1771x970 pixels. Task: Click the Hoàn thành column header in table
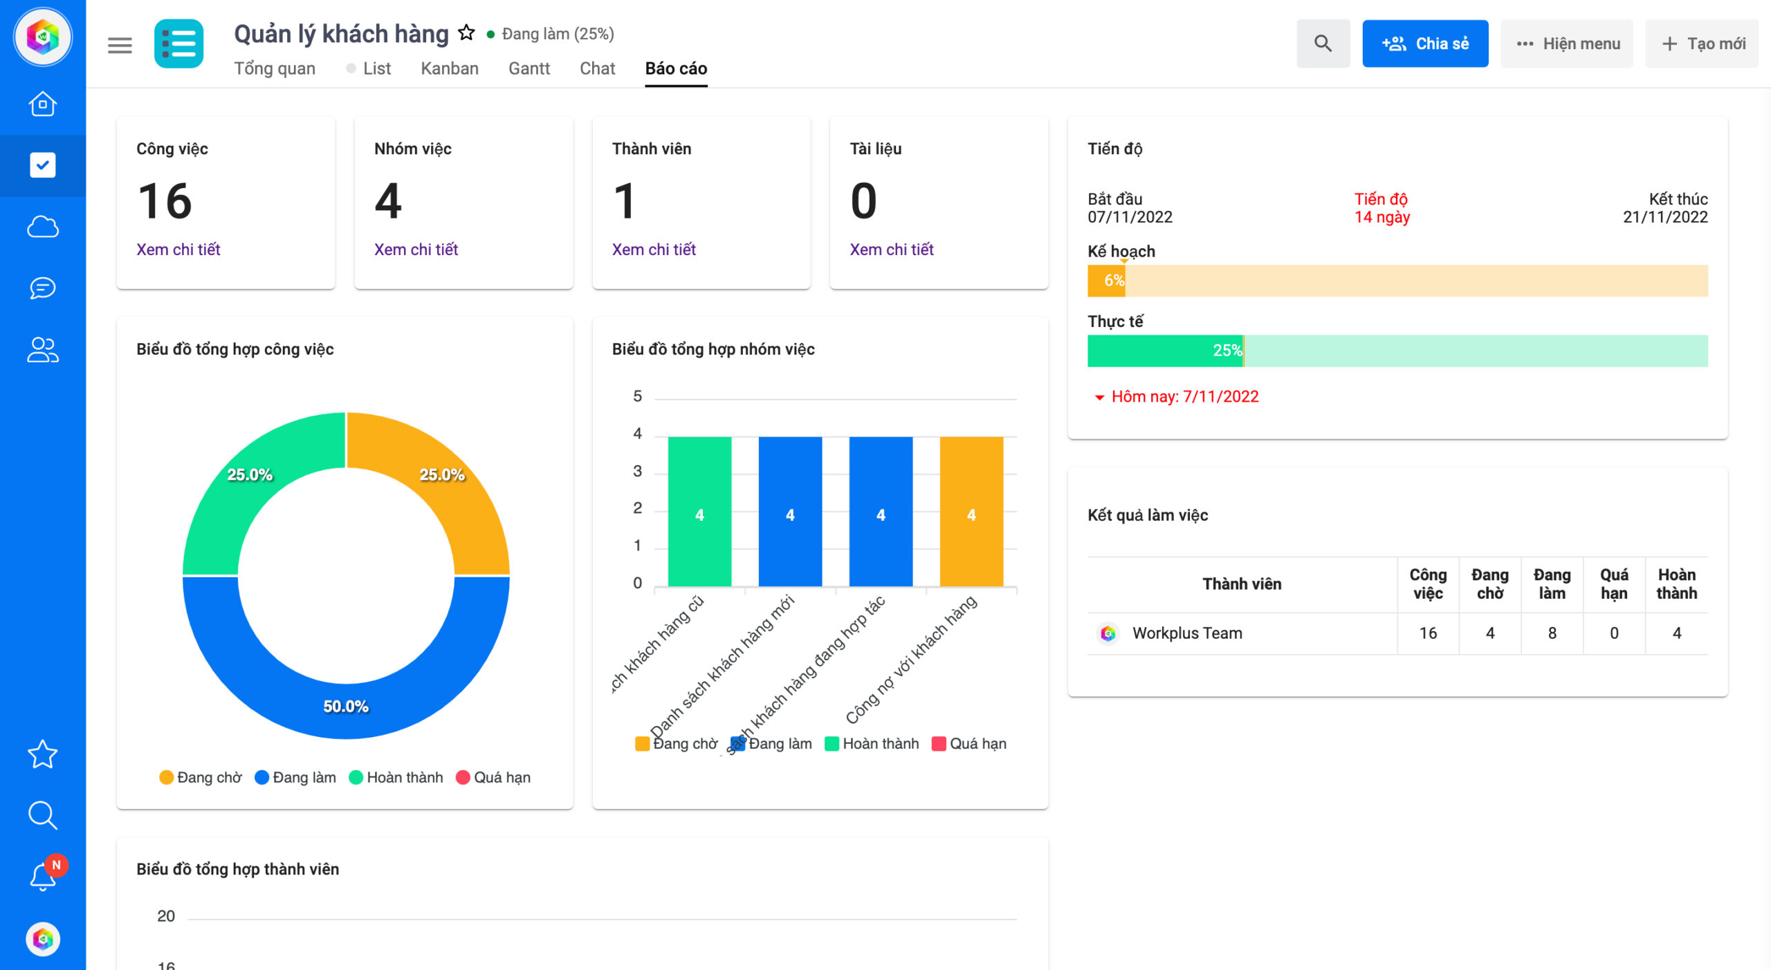1676,584
